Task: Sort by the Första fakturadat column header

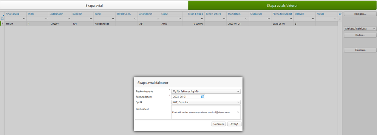Action: click(x=282, y=14)
